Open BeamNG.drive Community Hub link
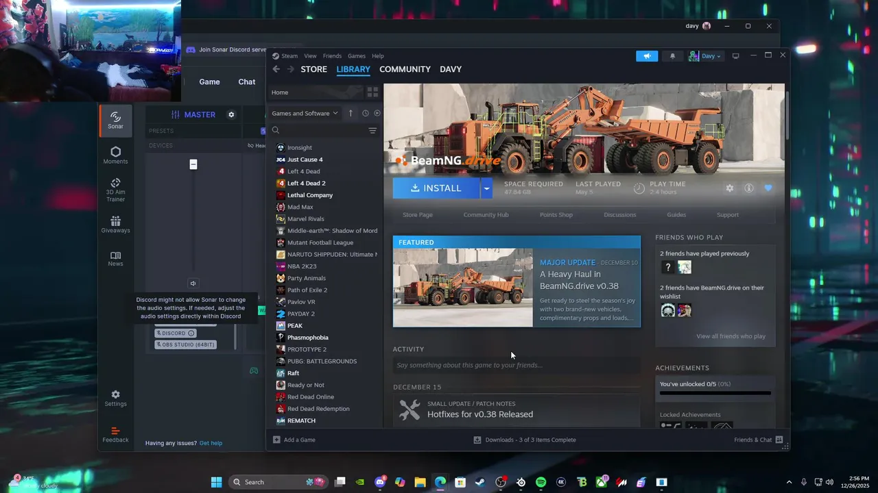The width and height of the screenshot is (878, 493). 486,215
